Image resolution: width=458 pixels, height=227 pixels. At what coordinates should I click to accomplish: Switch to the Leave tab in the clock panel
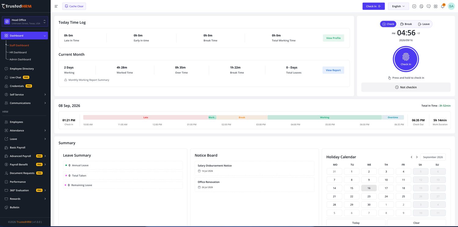(x=424, y=24)
